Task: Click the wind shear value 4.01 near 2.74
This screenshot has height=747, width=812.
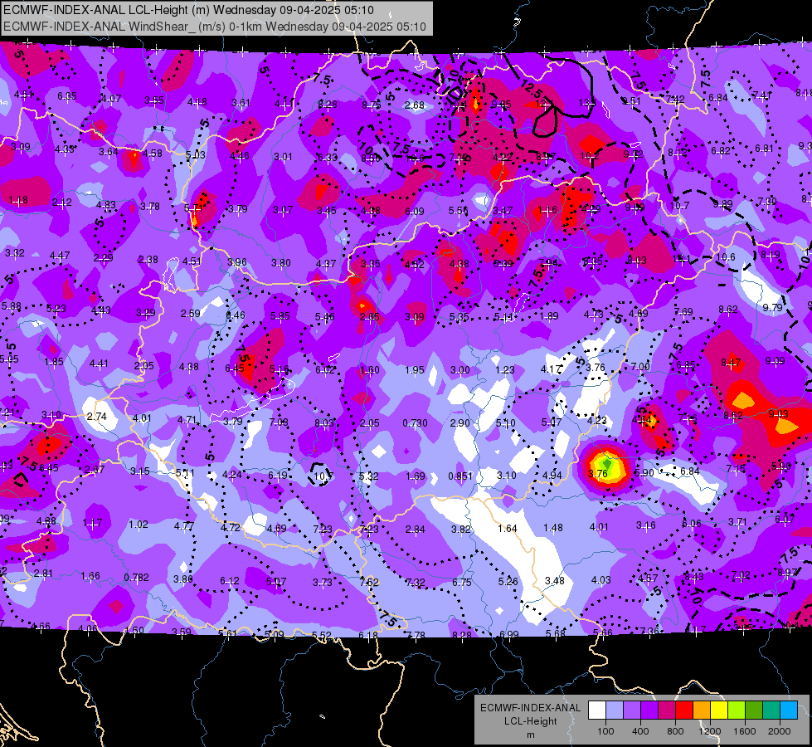Action: point(142,417)
